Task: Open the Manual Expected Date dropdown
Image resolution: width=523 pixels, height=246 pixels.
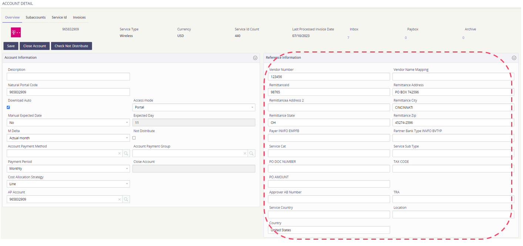Action: 68,122
